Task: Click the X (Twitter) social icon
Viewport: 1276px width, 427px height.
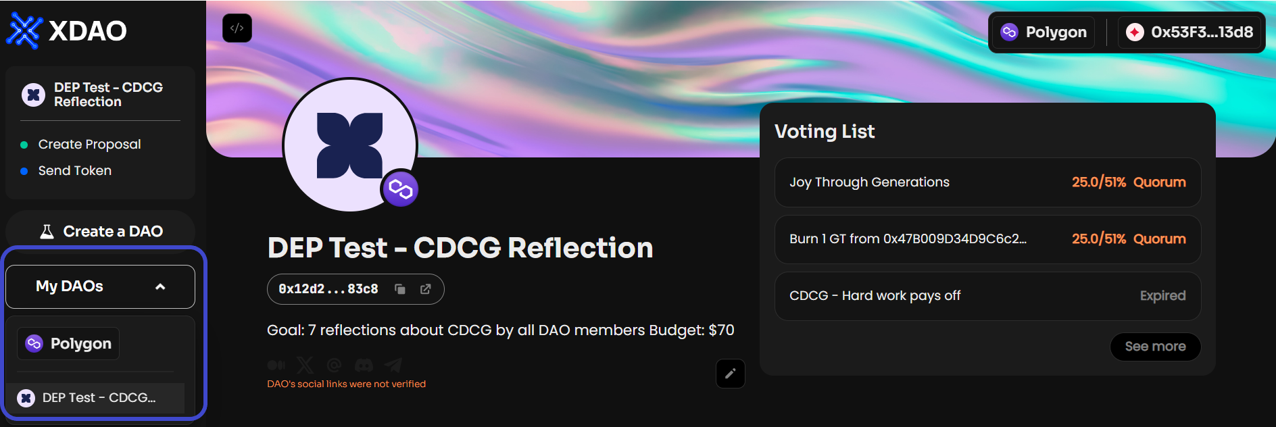Action: (x=305, y=366)
